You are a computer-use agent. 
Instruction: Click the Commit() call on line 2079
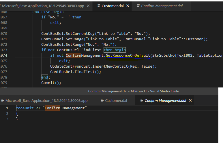point(51,83)
